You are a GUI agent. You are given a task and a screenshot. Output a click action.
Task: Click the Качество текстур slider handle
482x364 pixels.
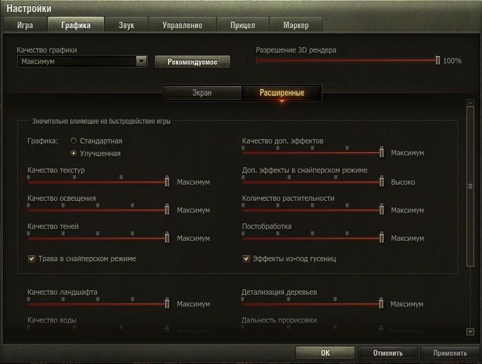167,182
